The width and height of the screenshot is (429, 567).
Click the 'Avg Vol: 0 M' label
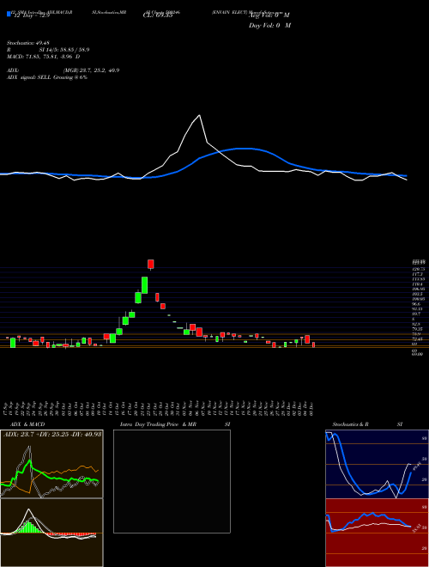coord(269,15)
